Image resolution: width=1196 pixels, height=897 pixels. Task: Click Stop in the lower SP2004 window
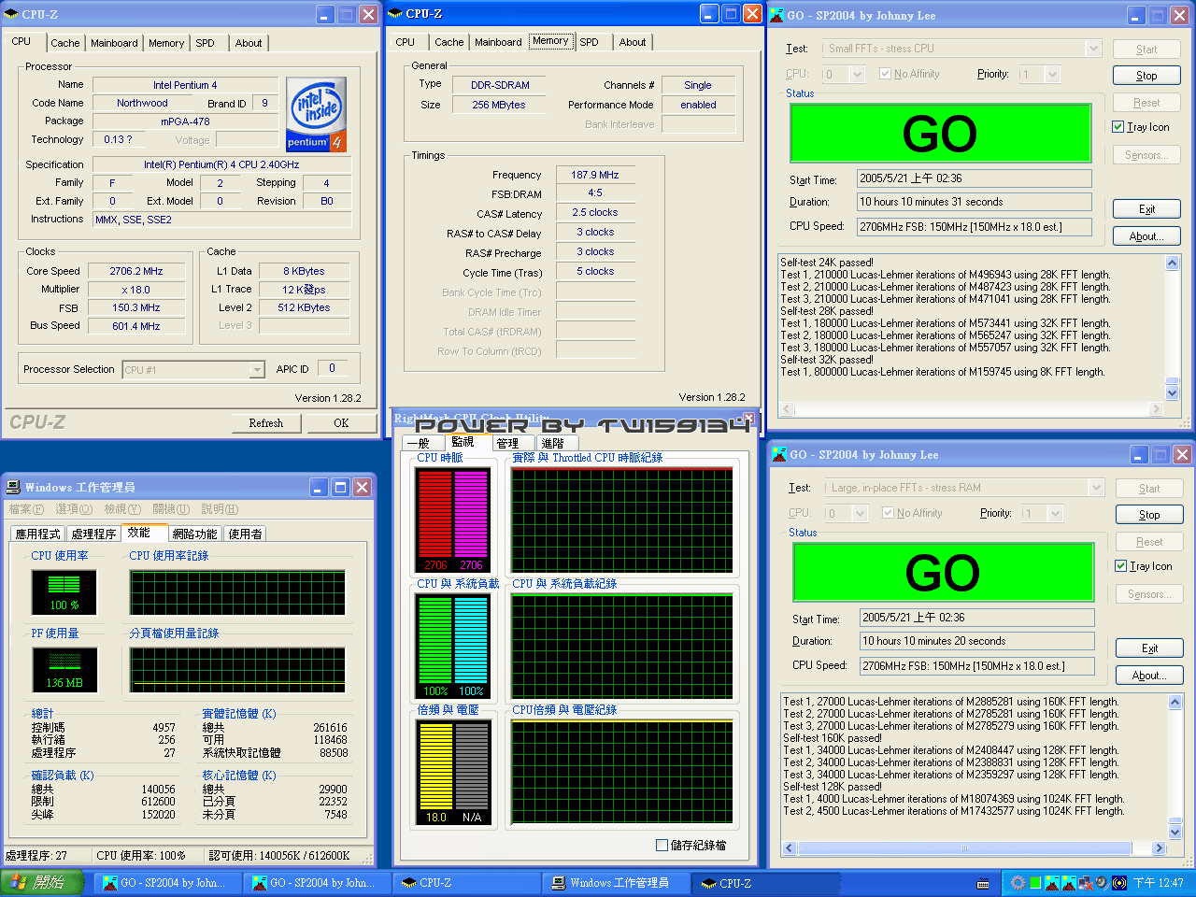click(1149, 515)
